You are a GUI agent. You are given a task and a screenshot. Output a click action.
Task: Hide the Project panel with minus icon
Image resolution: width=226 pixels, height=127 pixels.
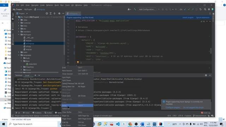pyautogui.click(x=63, y=13)
